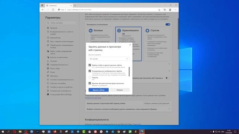This screenshot has width=239, height=134.
Task: Select the Параметры browser tab
Action: [x=59, y=6]
